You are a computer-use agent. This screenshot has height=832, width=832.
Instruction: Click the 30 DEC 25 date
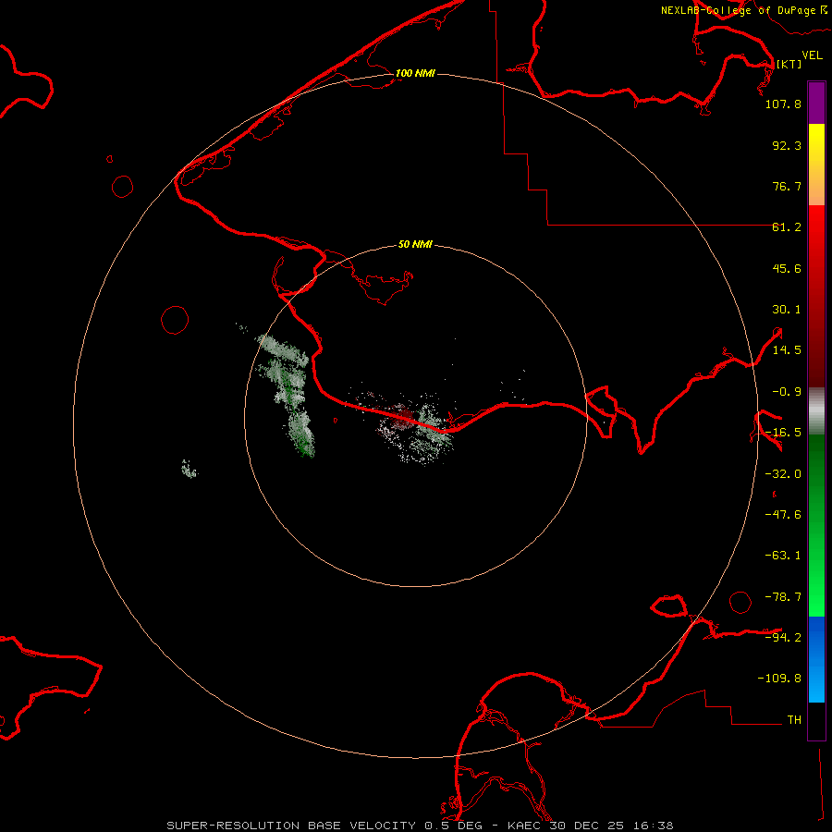[x=589, y=826]
